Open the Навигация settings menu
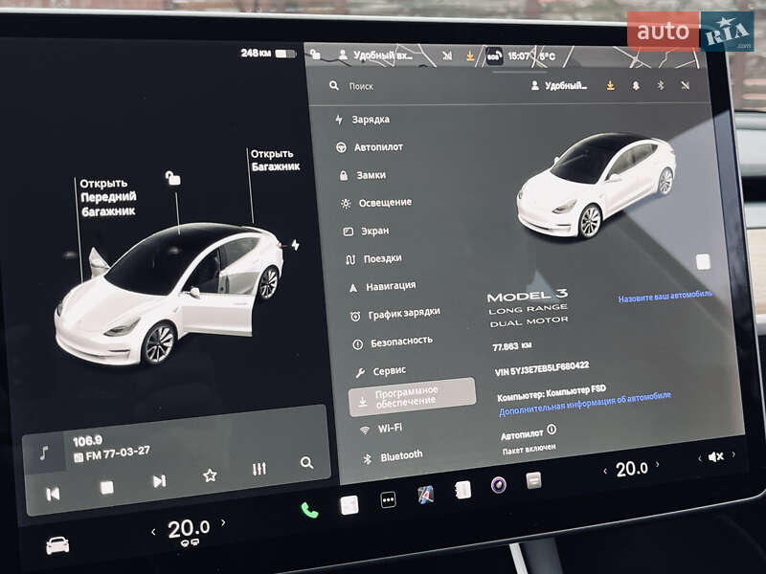This screenshot has width=766, height=574. (x=382, y=286)
